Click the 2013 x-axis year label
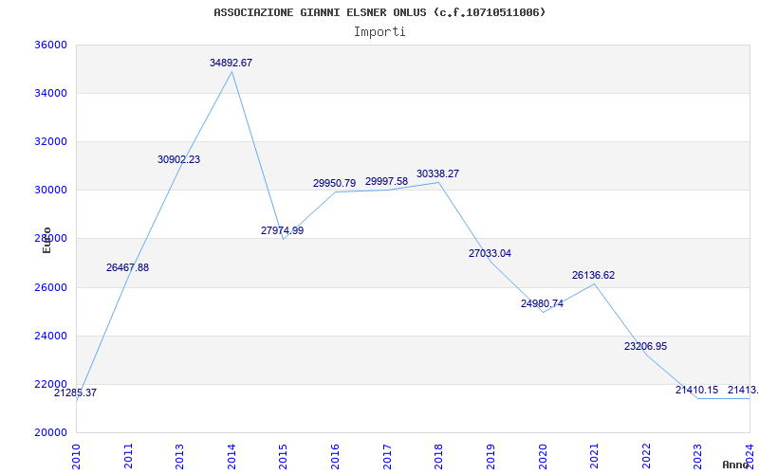Image resolution: width=759 pixels, height=474 pixels. pos(179,456)
